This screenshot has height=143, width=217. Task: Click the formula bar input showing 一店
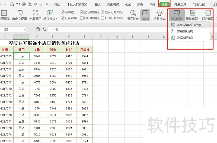(x=108, y=29)
